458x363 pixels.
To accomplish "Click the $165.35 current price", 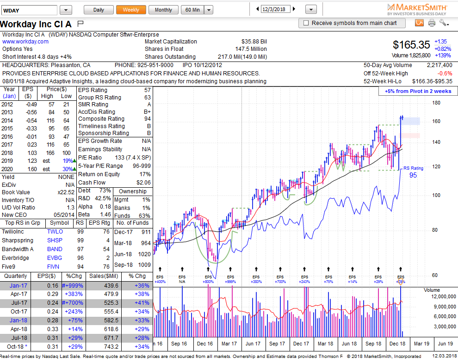I will pos(411,45).
